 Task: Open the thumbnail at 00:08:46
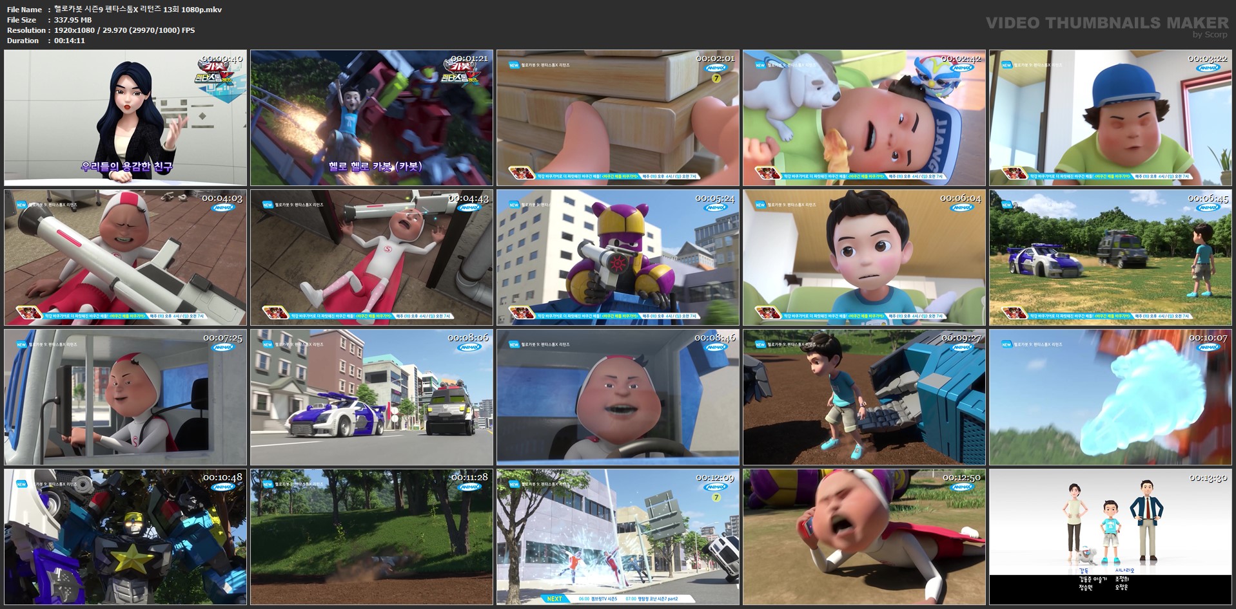(618, 397)
